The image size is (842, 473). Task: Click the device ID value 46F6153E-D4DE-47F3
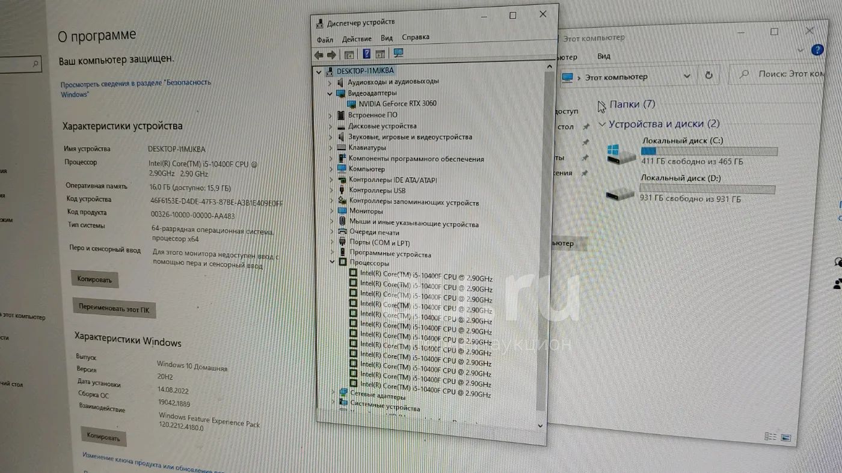click(x=216, y=201)
